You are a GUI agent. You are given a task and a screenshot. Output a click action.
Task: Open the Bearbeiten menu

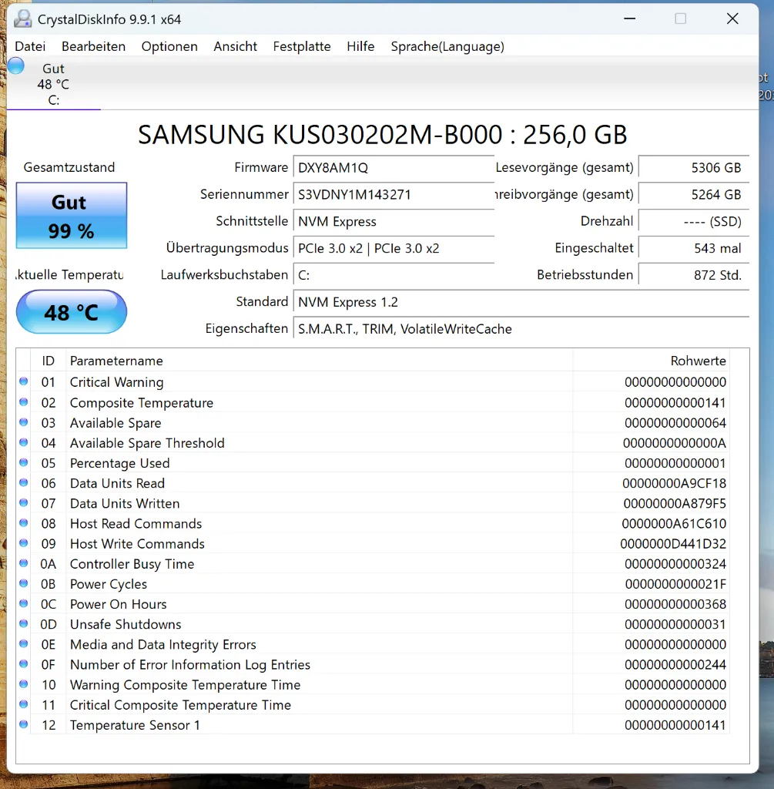(x=93, y=46)
